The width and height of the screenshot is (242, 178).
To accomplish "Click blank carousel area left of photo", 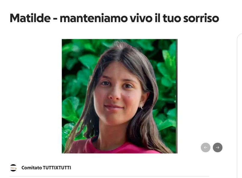I will point(35,96).
